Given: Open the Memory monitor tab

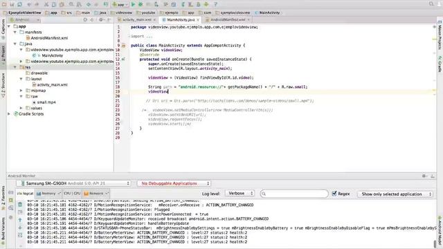Looking at the screenshot, I should pyautogui.click(x=48, y=194).
